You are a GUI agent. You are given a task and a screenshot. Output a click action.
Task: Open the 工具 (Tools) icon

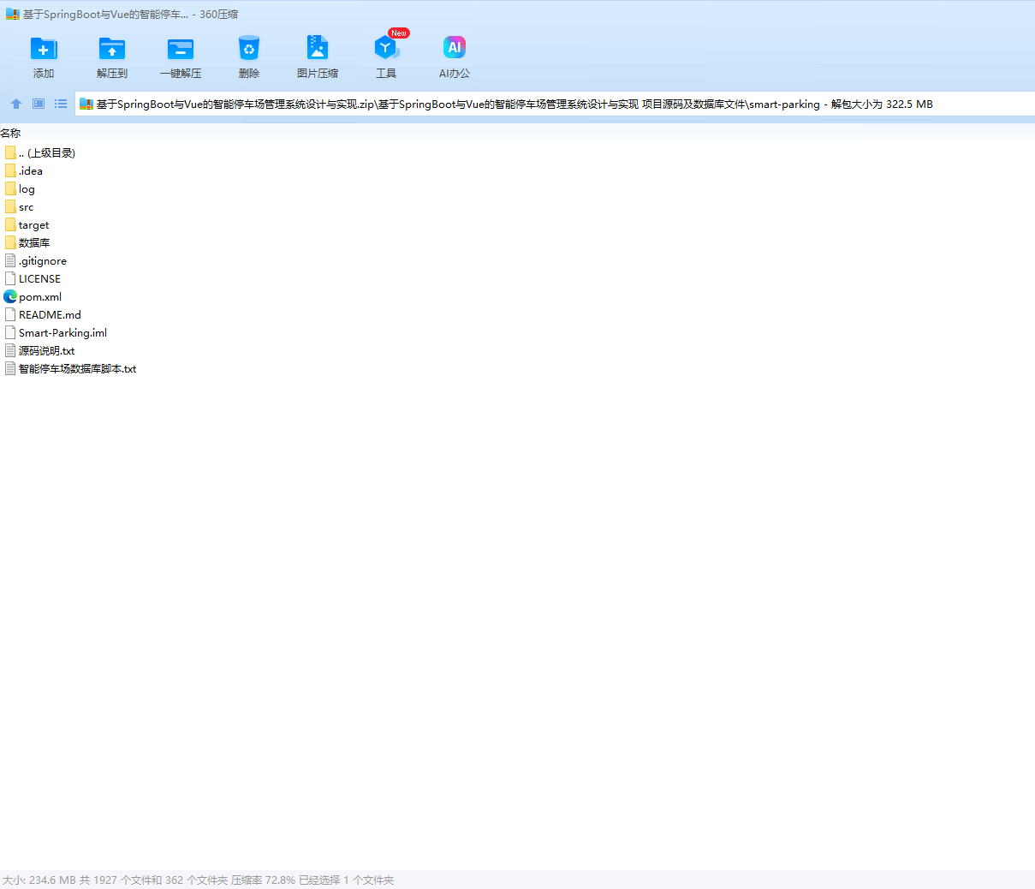click(386, 48)
